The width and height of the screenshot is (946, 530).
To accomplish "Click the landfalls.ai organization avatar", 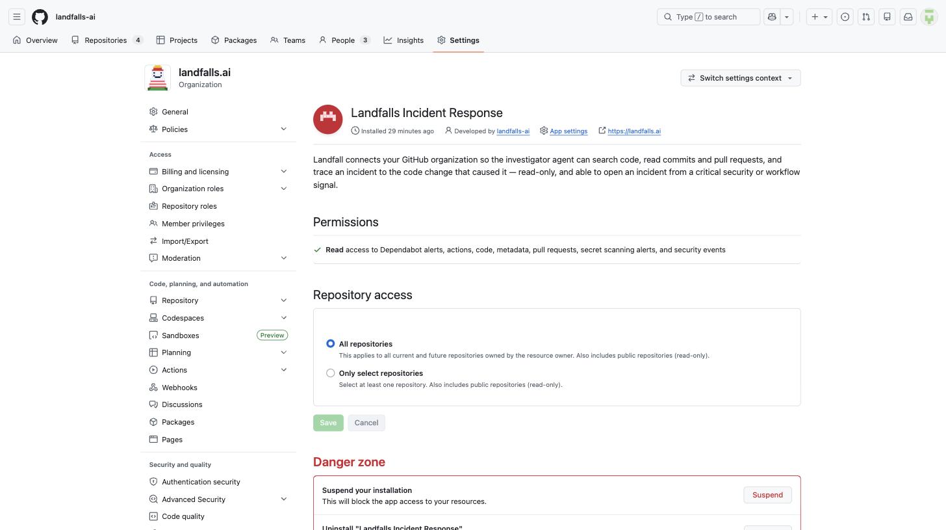I will tap(158, 78).
